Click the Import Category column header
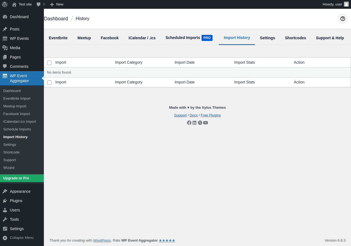Image resolution: width=351 pixels, height=246 pixels. tap(129, 62)
